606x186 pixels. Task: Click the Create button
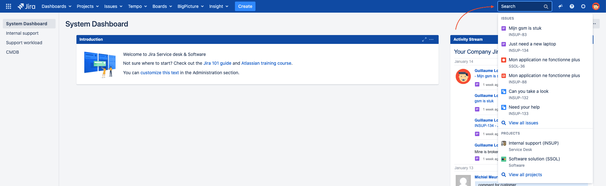coord(245,6)
